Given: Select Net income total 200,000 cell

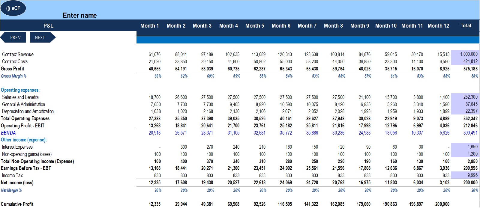Looking at the screenshot, I should pyautogui.click(x=470, y=183).
